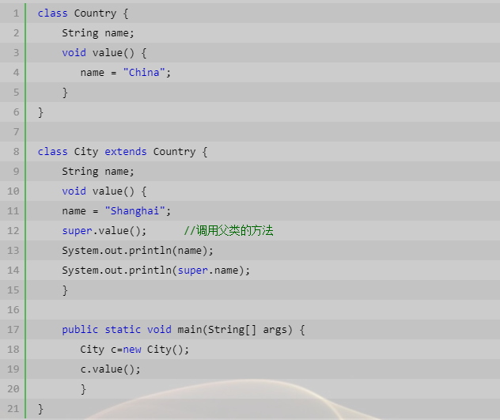The width and height of the screenshot is (500, 420).
Task: Click the System.out.println(name) statement
Action: 138,251
